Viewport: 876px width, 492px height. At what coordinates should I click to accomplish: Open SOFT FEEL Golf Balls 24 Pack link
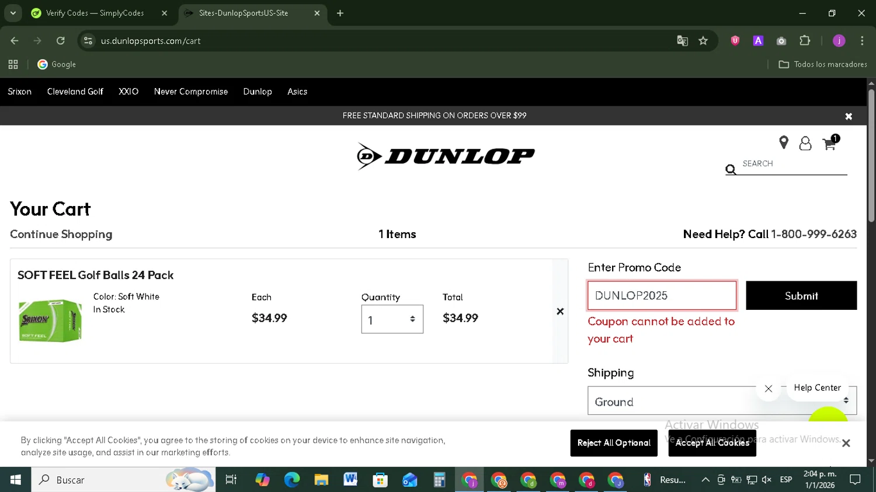click(x=96, y=275)
